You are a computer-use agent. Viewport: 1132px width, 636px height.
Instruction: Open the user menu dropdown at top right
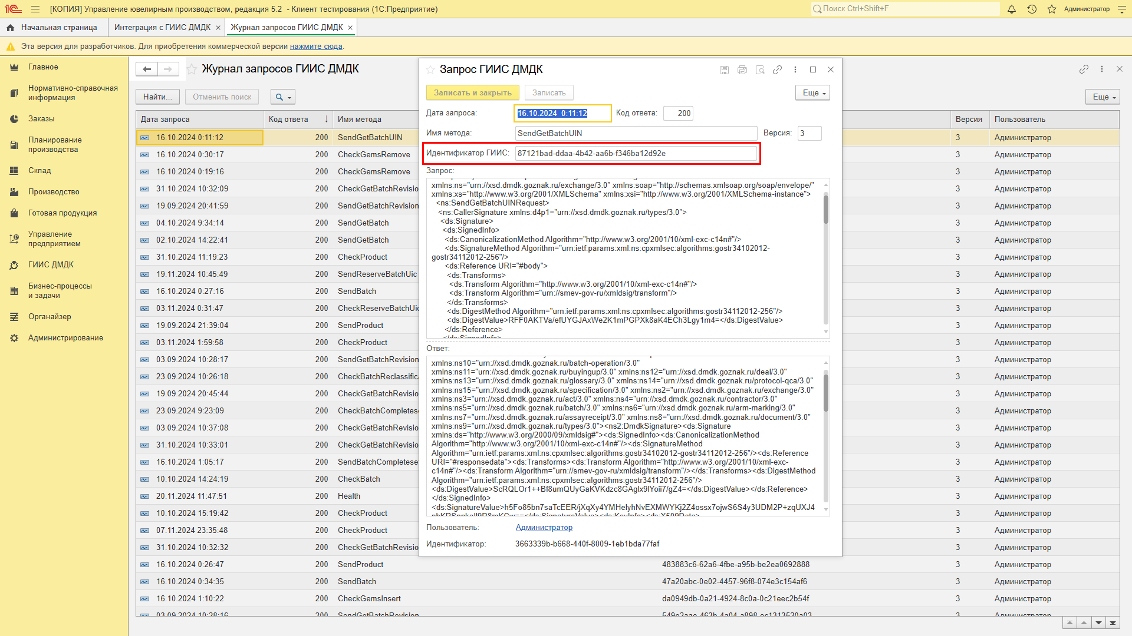[x=1122, y=9]
